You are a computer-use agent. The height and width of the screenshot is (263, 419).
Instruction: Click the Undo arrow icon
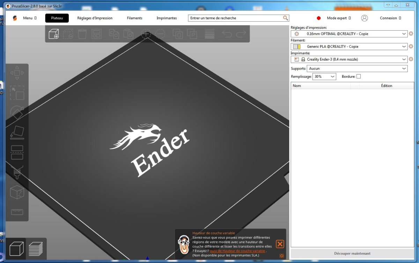tap(227, 34)
